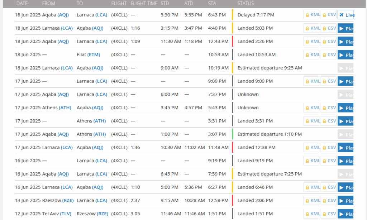Click the FLIGHT TIME column header
Screen dimensions: 367x220
click(x=144, y=4)
